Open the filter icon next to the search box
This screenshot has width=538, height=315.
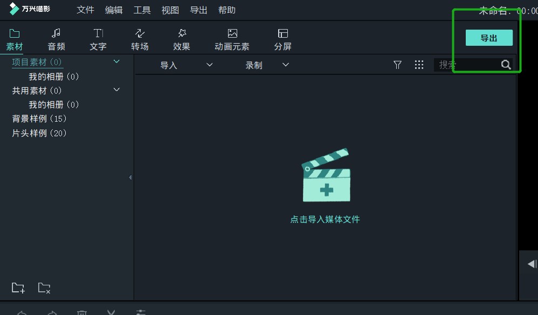pos(397,65)
